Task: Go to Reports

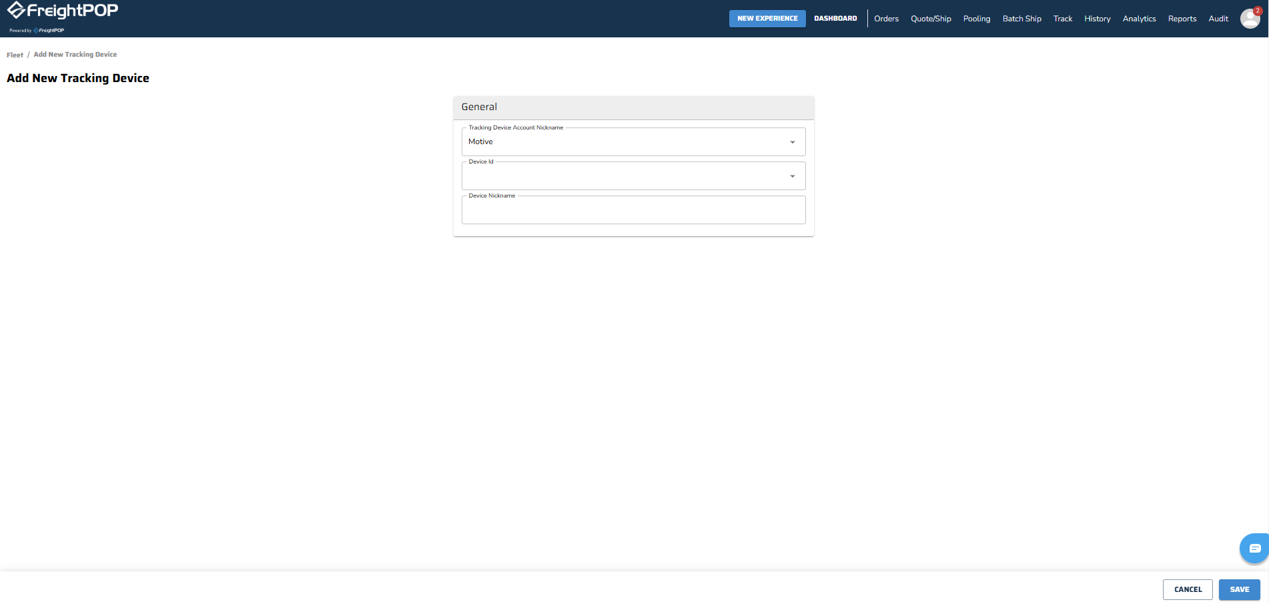Action: click(1182, 19)
